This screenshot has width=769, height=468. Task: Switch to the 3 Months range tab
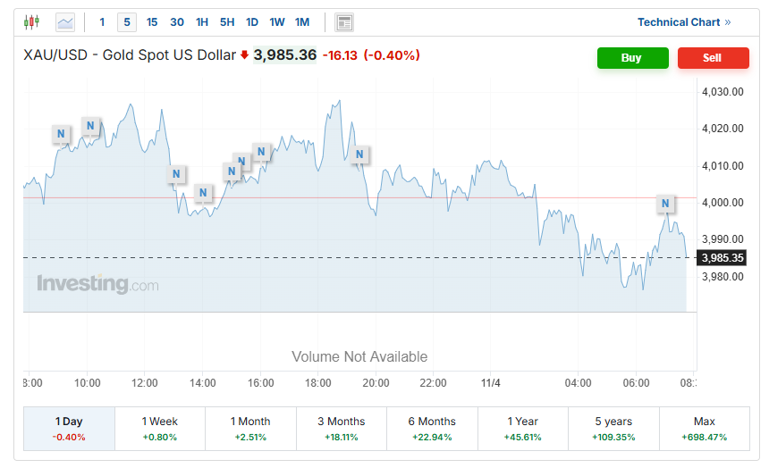341,429
